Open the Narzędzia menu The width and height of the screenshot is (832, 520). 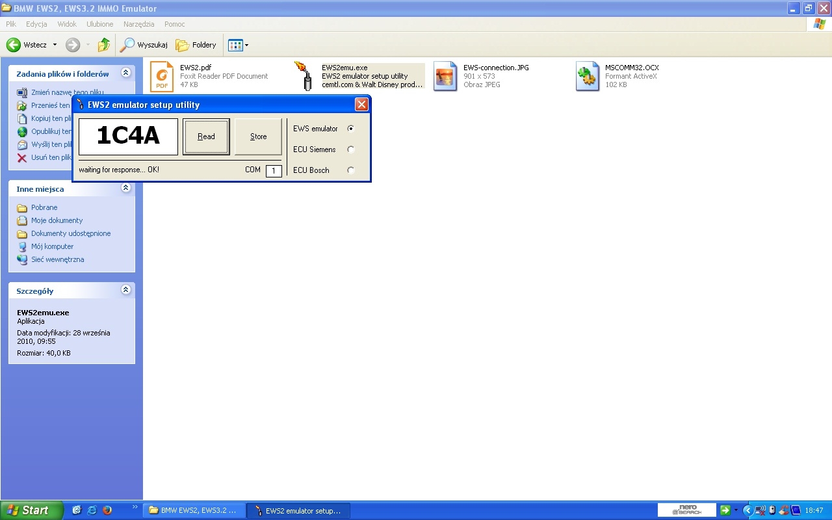coord(139,24)
